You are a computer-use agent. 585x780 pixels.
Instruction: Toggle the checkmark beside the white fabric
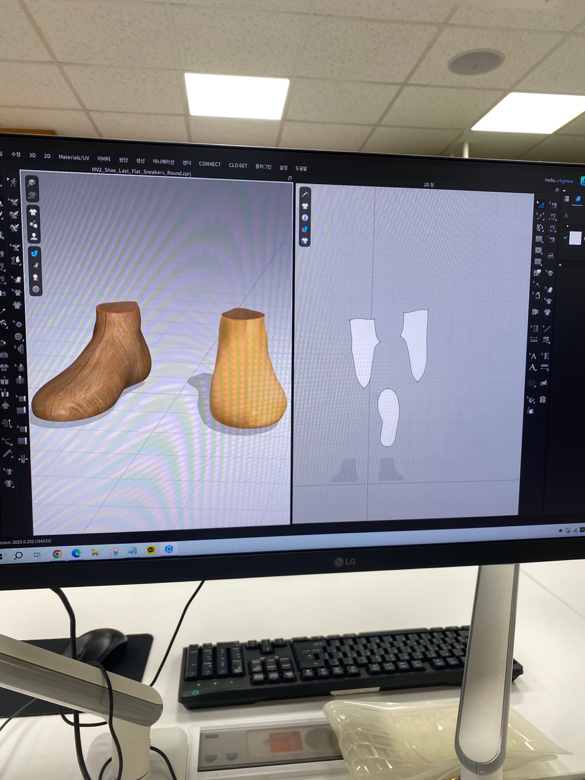point(565,237)
